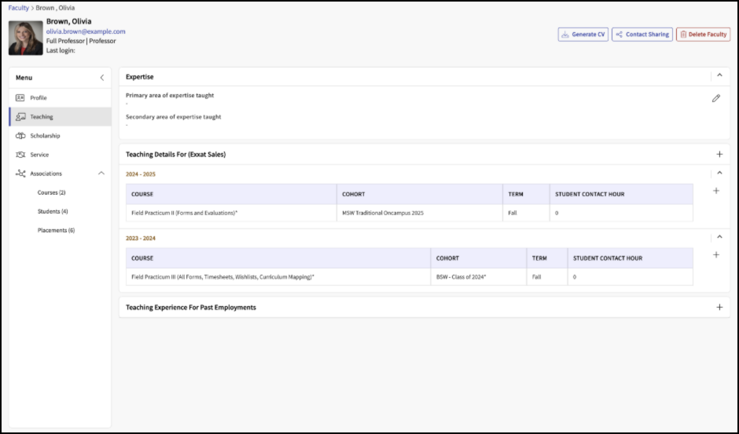Collapse the Expertise section
The image size is (739, 434).
tap(719, 75)
